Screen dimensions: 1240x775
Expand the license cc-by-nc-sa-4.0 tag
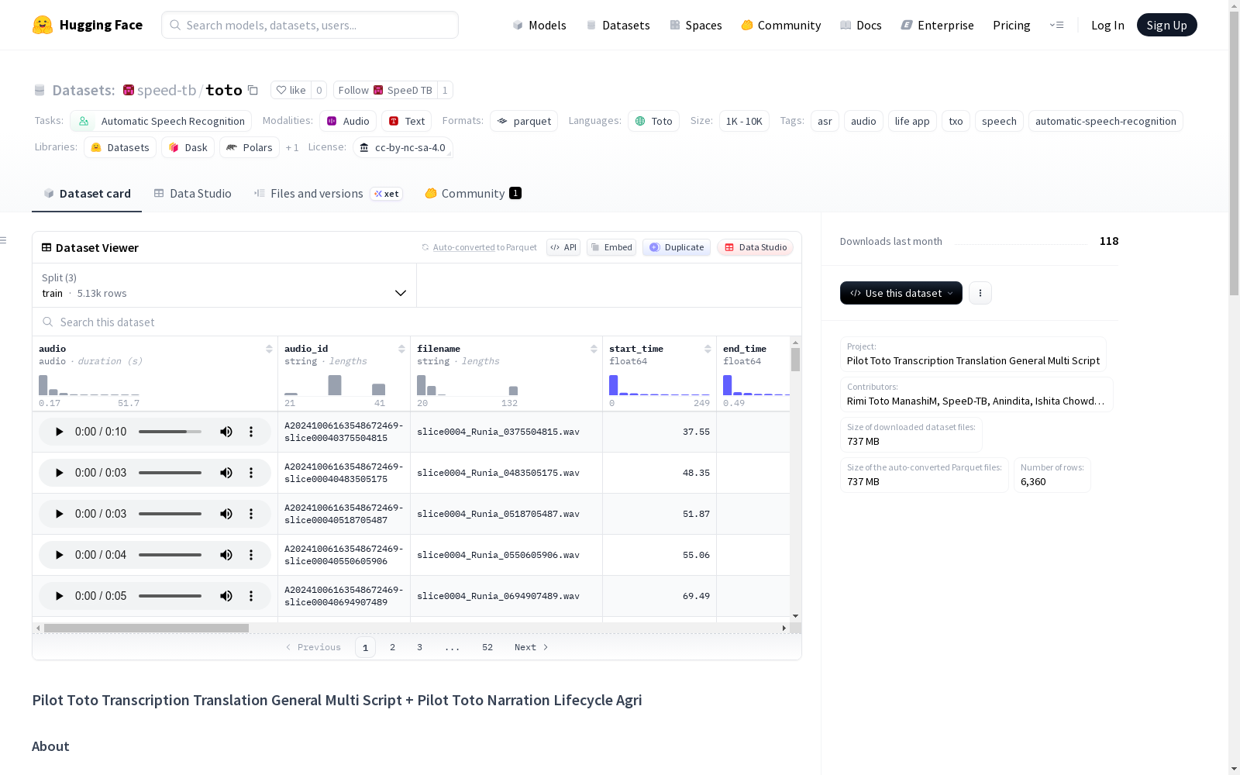click(403, 147)
